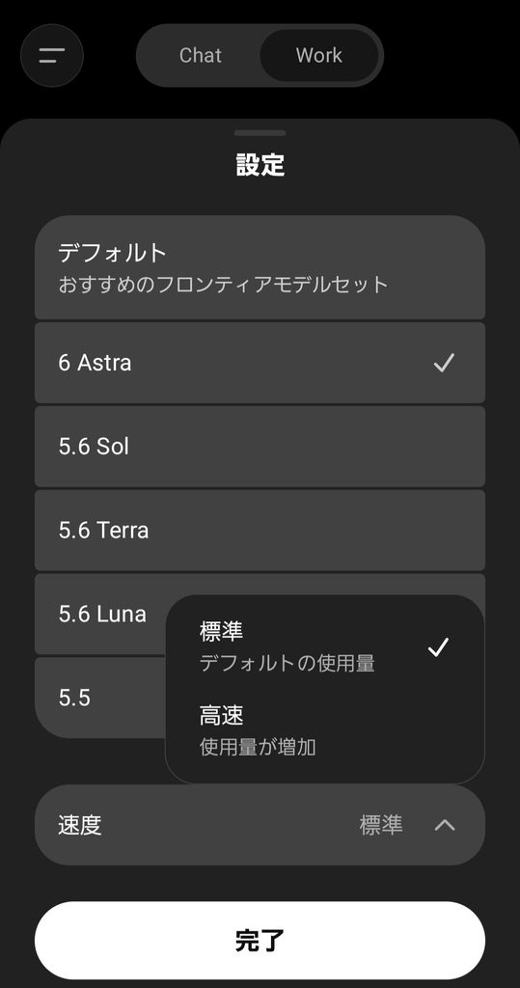The image size is (520, 988).
Task: Pick the 5.5 model option
Action: [x=99, y=698]
